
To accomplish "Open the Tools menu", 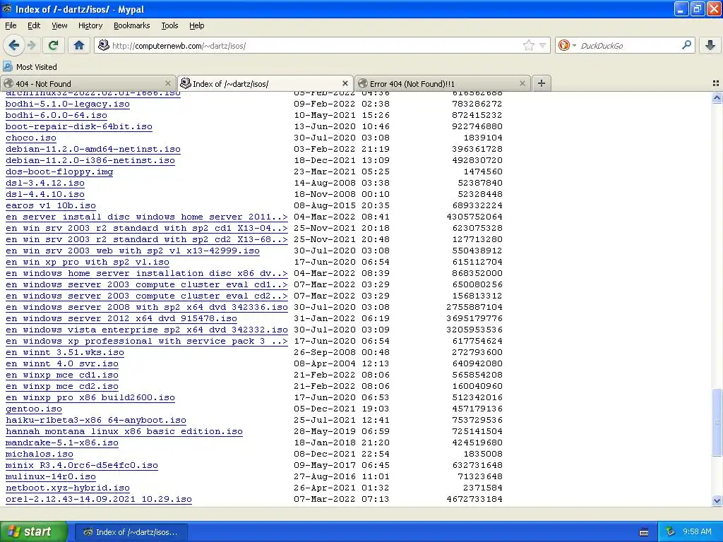I will point(169,25).
